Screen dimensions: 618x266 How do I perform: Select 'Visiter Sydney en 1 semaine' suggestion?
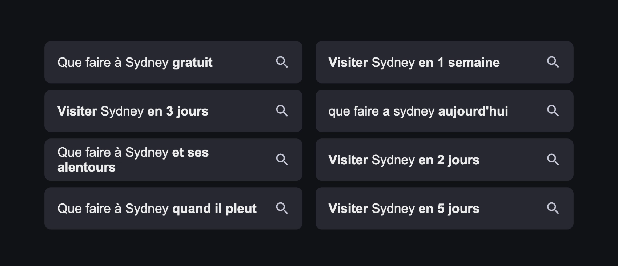click(x=414, y=63)
